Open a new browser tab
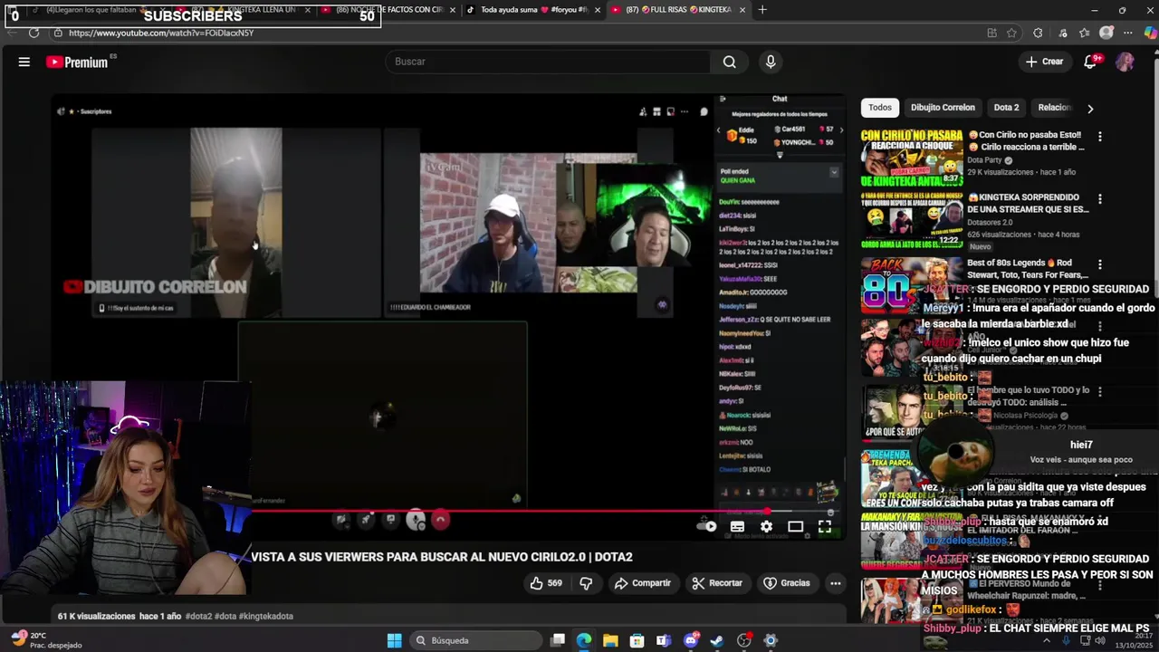 point(762,10)
